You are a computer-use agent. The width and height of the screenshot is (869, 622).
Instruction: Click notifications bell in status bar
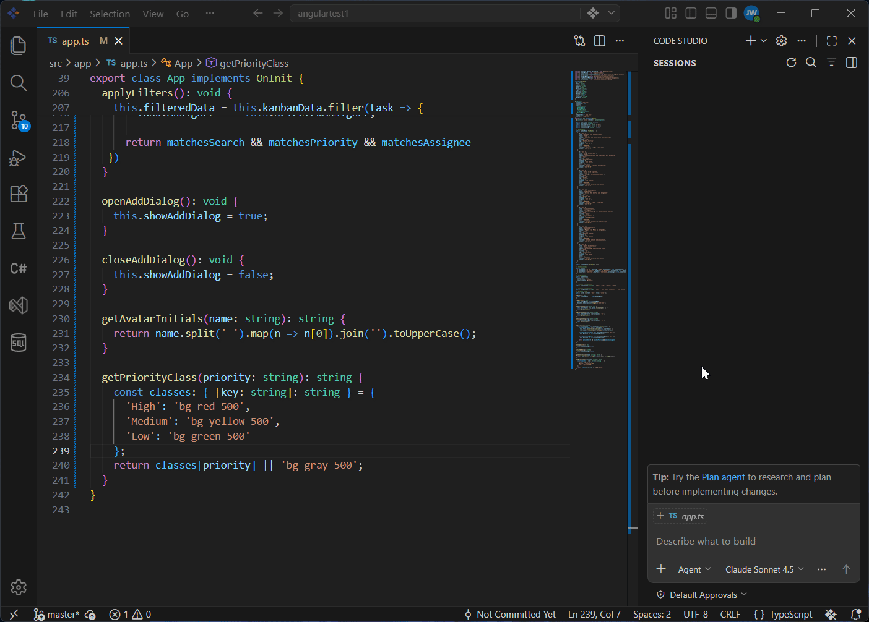pyautogui.click(x=856, y=615)
